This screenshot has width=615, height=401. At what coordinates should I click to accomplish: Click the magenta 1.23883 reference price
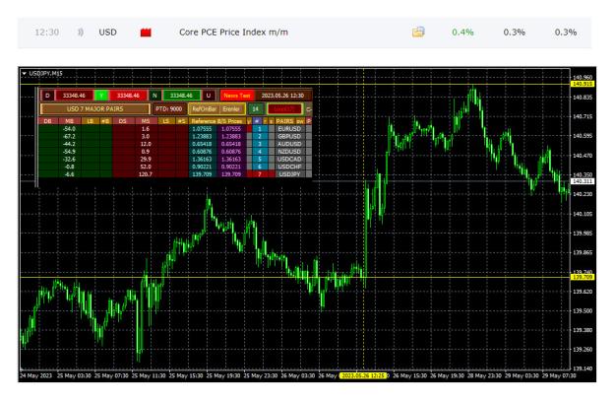[x=231, y=136]
